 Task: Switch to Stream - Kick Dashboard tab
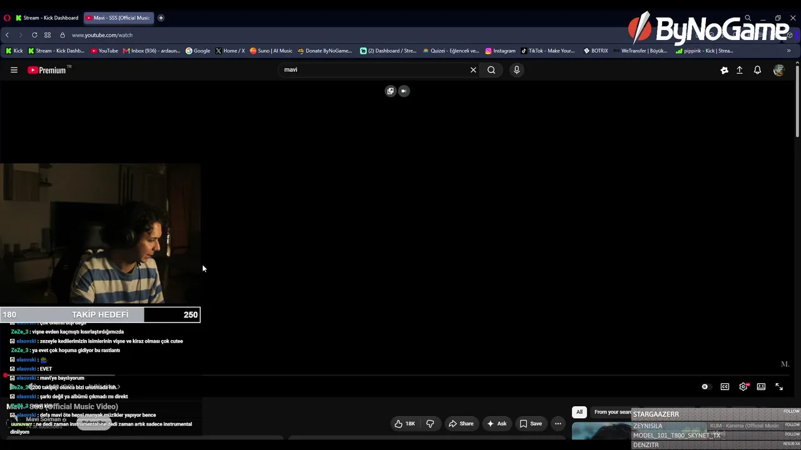[48, 18]
